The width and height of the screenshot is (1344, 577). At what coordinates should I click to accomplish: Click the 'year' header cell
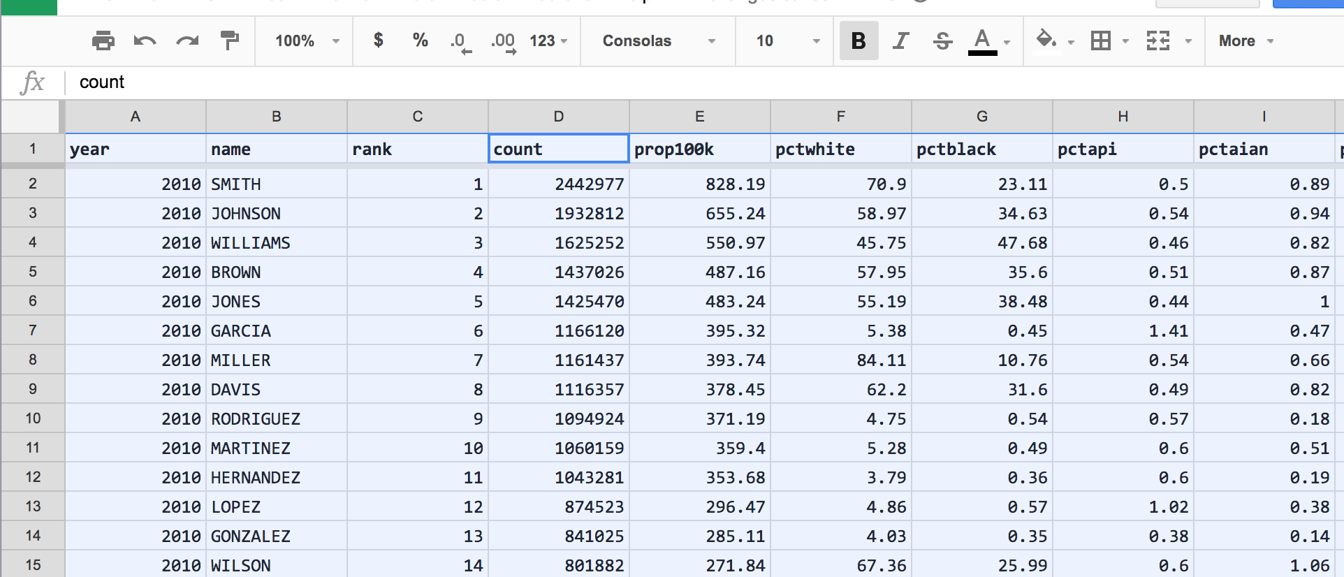click(136, 149)
